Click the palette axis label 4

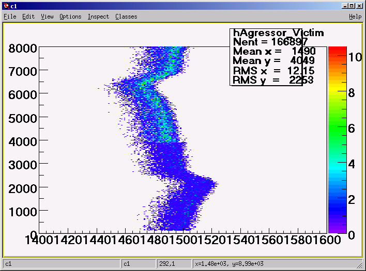click(352, 164)
